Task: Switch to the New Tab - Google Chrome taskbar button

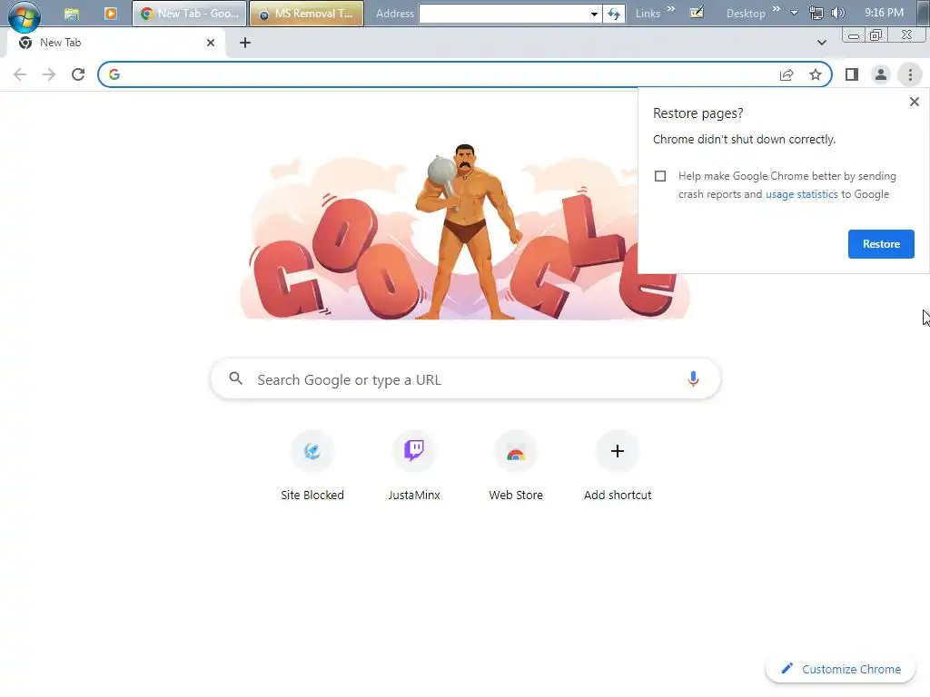Action: tap(189, 13)
